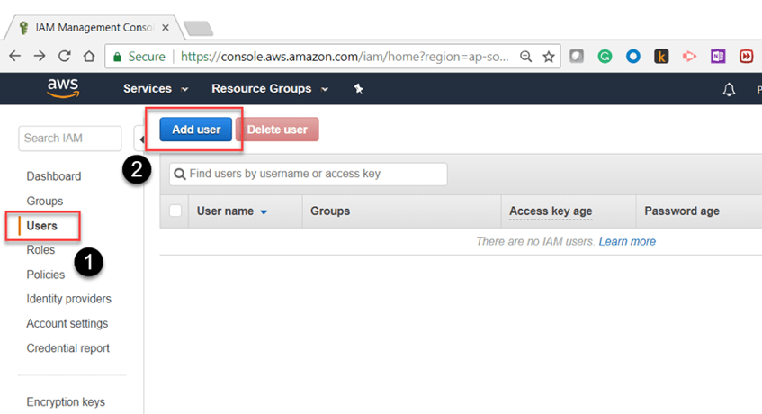762x414 pixels.
Task: Open Identity providers in sidebar
Action: point(68,299)
